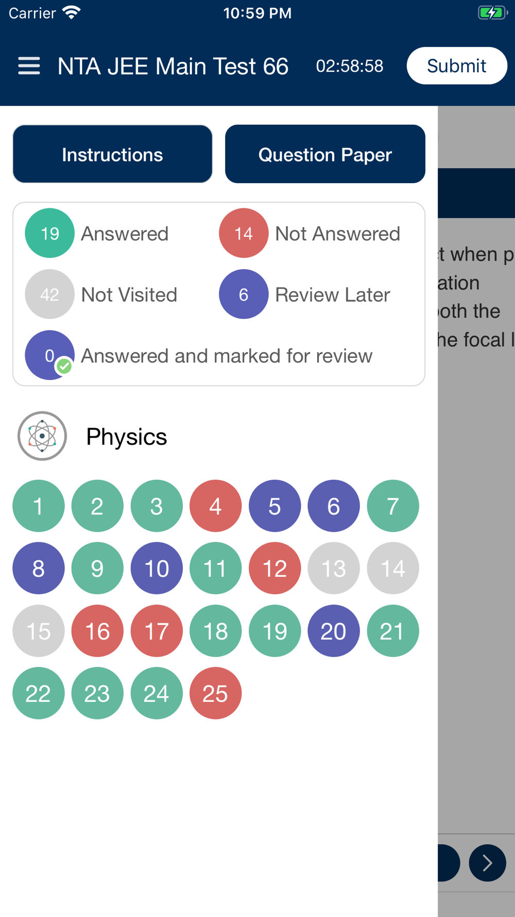Open question 20 marked for review
The height and width of the screenshot is (917, 515).
pos(334,631)
